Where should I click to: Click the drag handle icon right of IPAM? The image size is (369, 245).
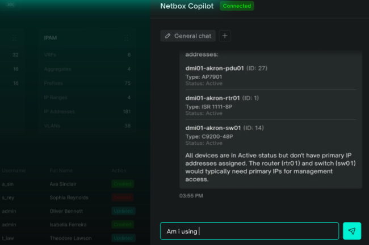coord(127,38)
